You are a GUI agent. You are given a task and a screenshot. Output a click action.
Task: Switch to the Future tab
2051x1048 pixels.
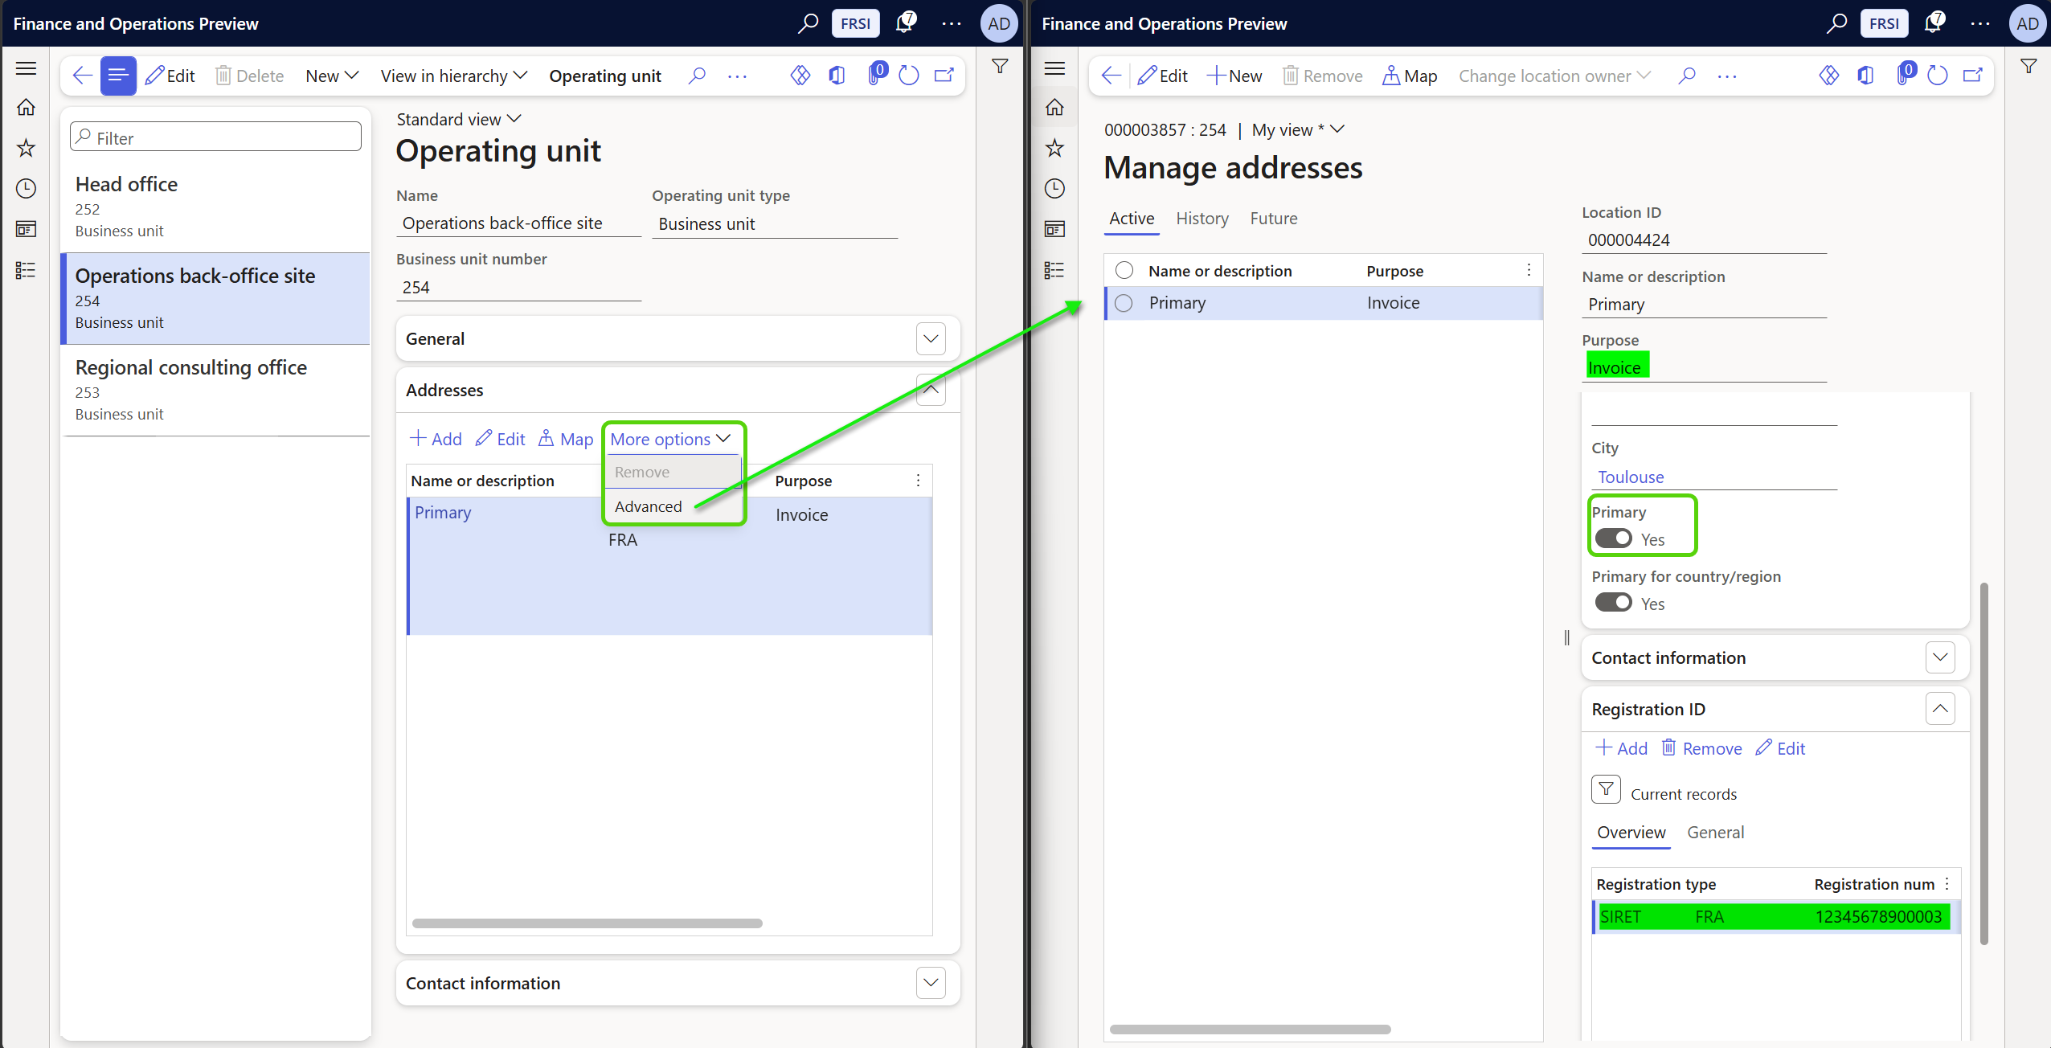coord(1274,219)
